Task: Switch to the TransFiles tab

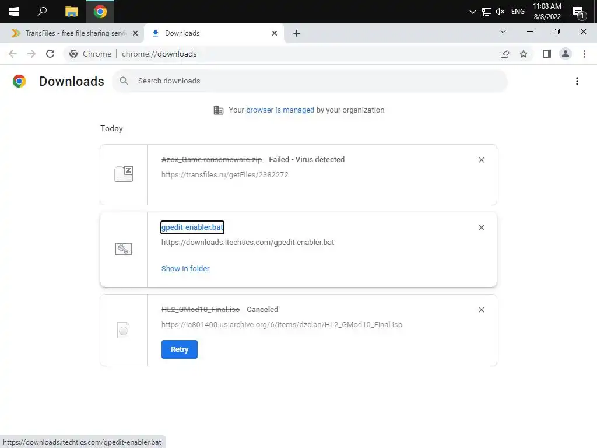Action: point(72,33)
